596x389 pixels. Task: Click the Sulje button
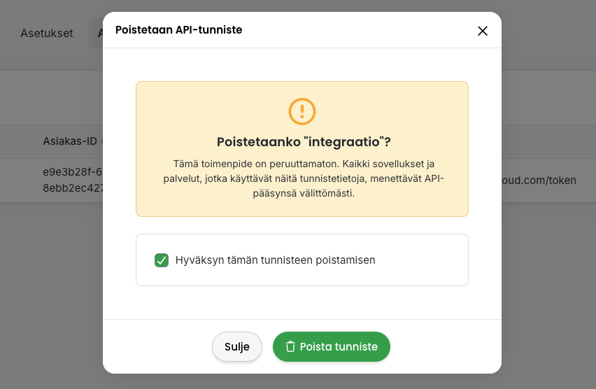coord(237,346)
